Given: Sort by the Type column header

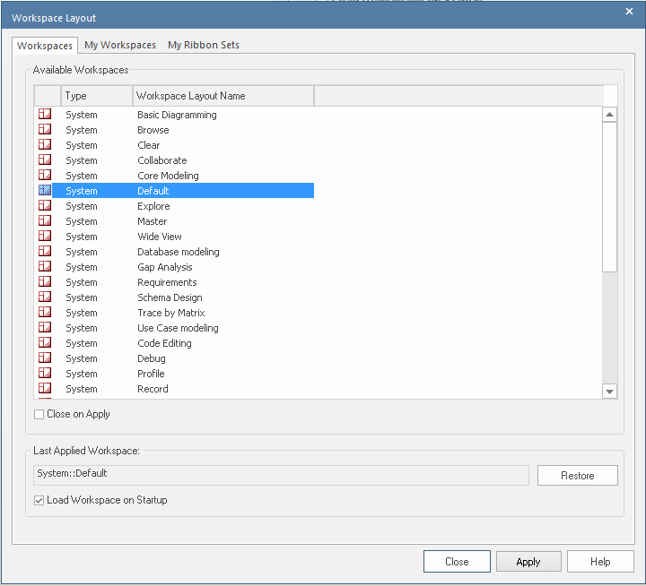Looking at the screenshot, I should [x=97, y=96].
